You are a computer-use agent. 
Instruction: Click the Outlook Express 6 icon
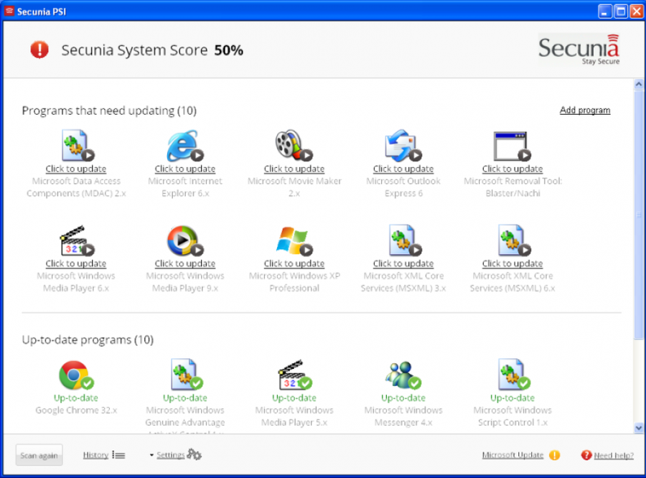point(403,145)
